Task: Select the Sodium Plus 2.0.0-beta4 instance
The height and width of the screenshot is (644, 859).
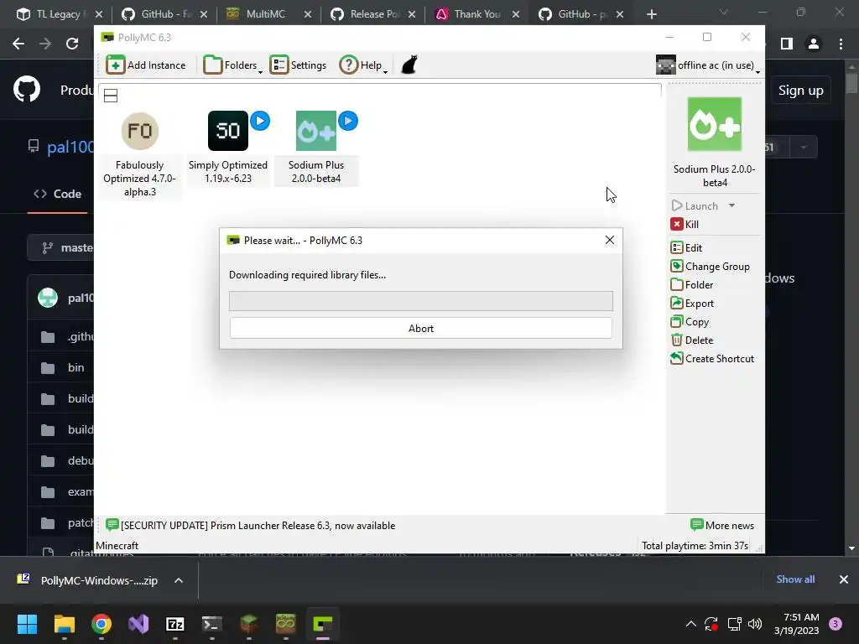Action: [316, 148]
